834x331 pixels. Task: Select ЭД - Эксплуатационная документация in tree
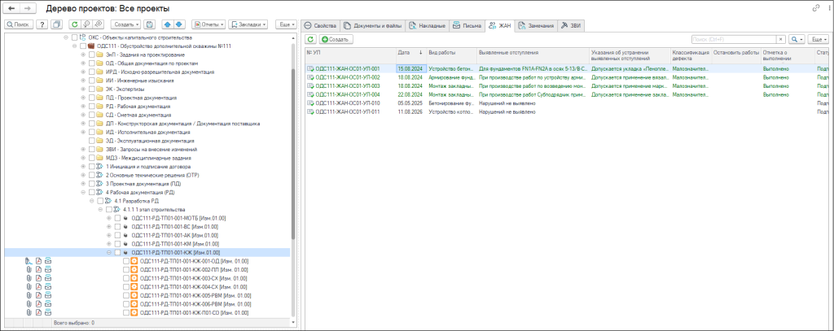(x=149, y=141)
